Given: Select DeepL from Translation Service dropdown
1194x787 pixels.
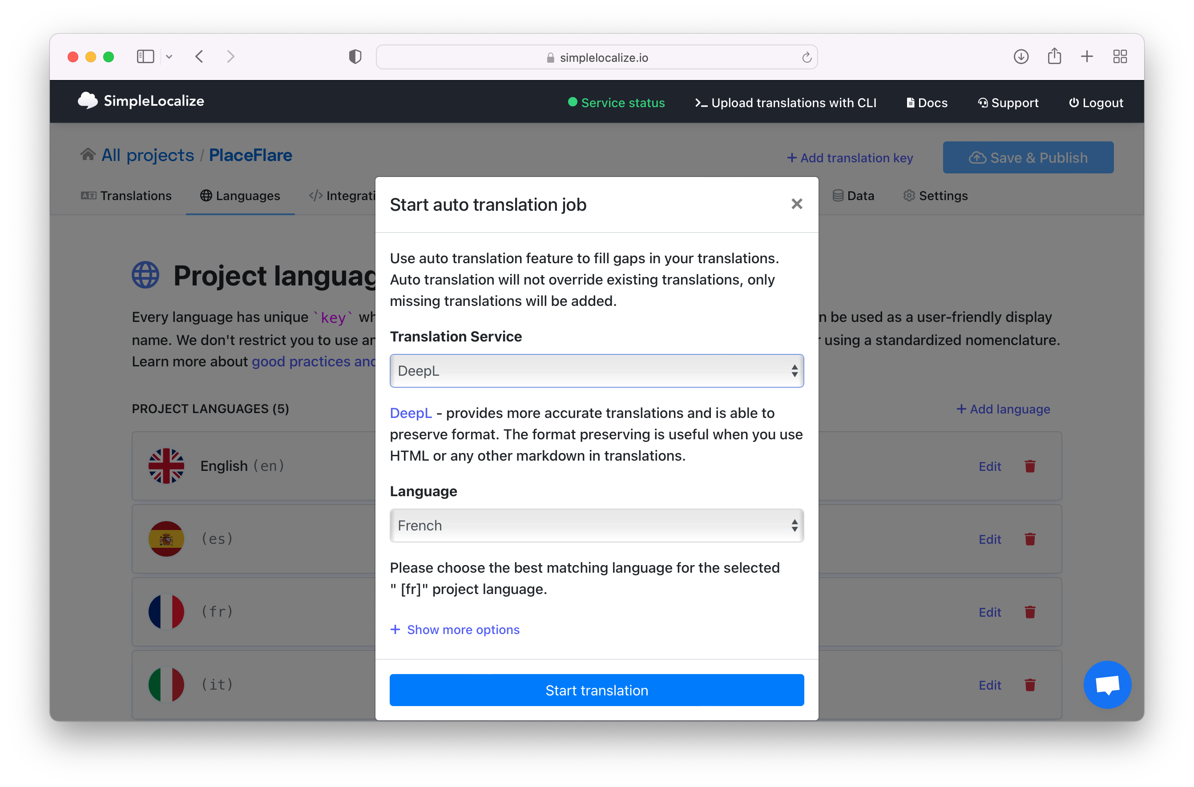Looking at the screenshot, I should click(596, 370).
